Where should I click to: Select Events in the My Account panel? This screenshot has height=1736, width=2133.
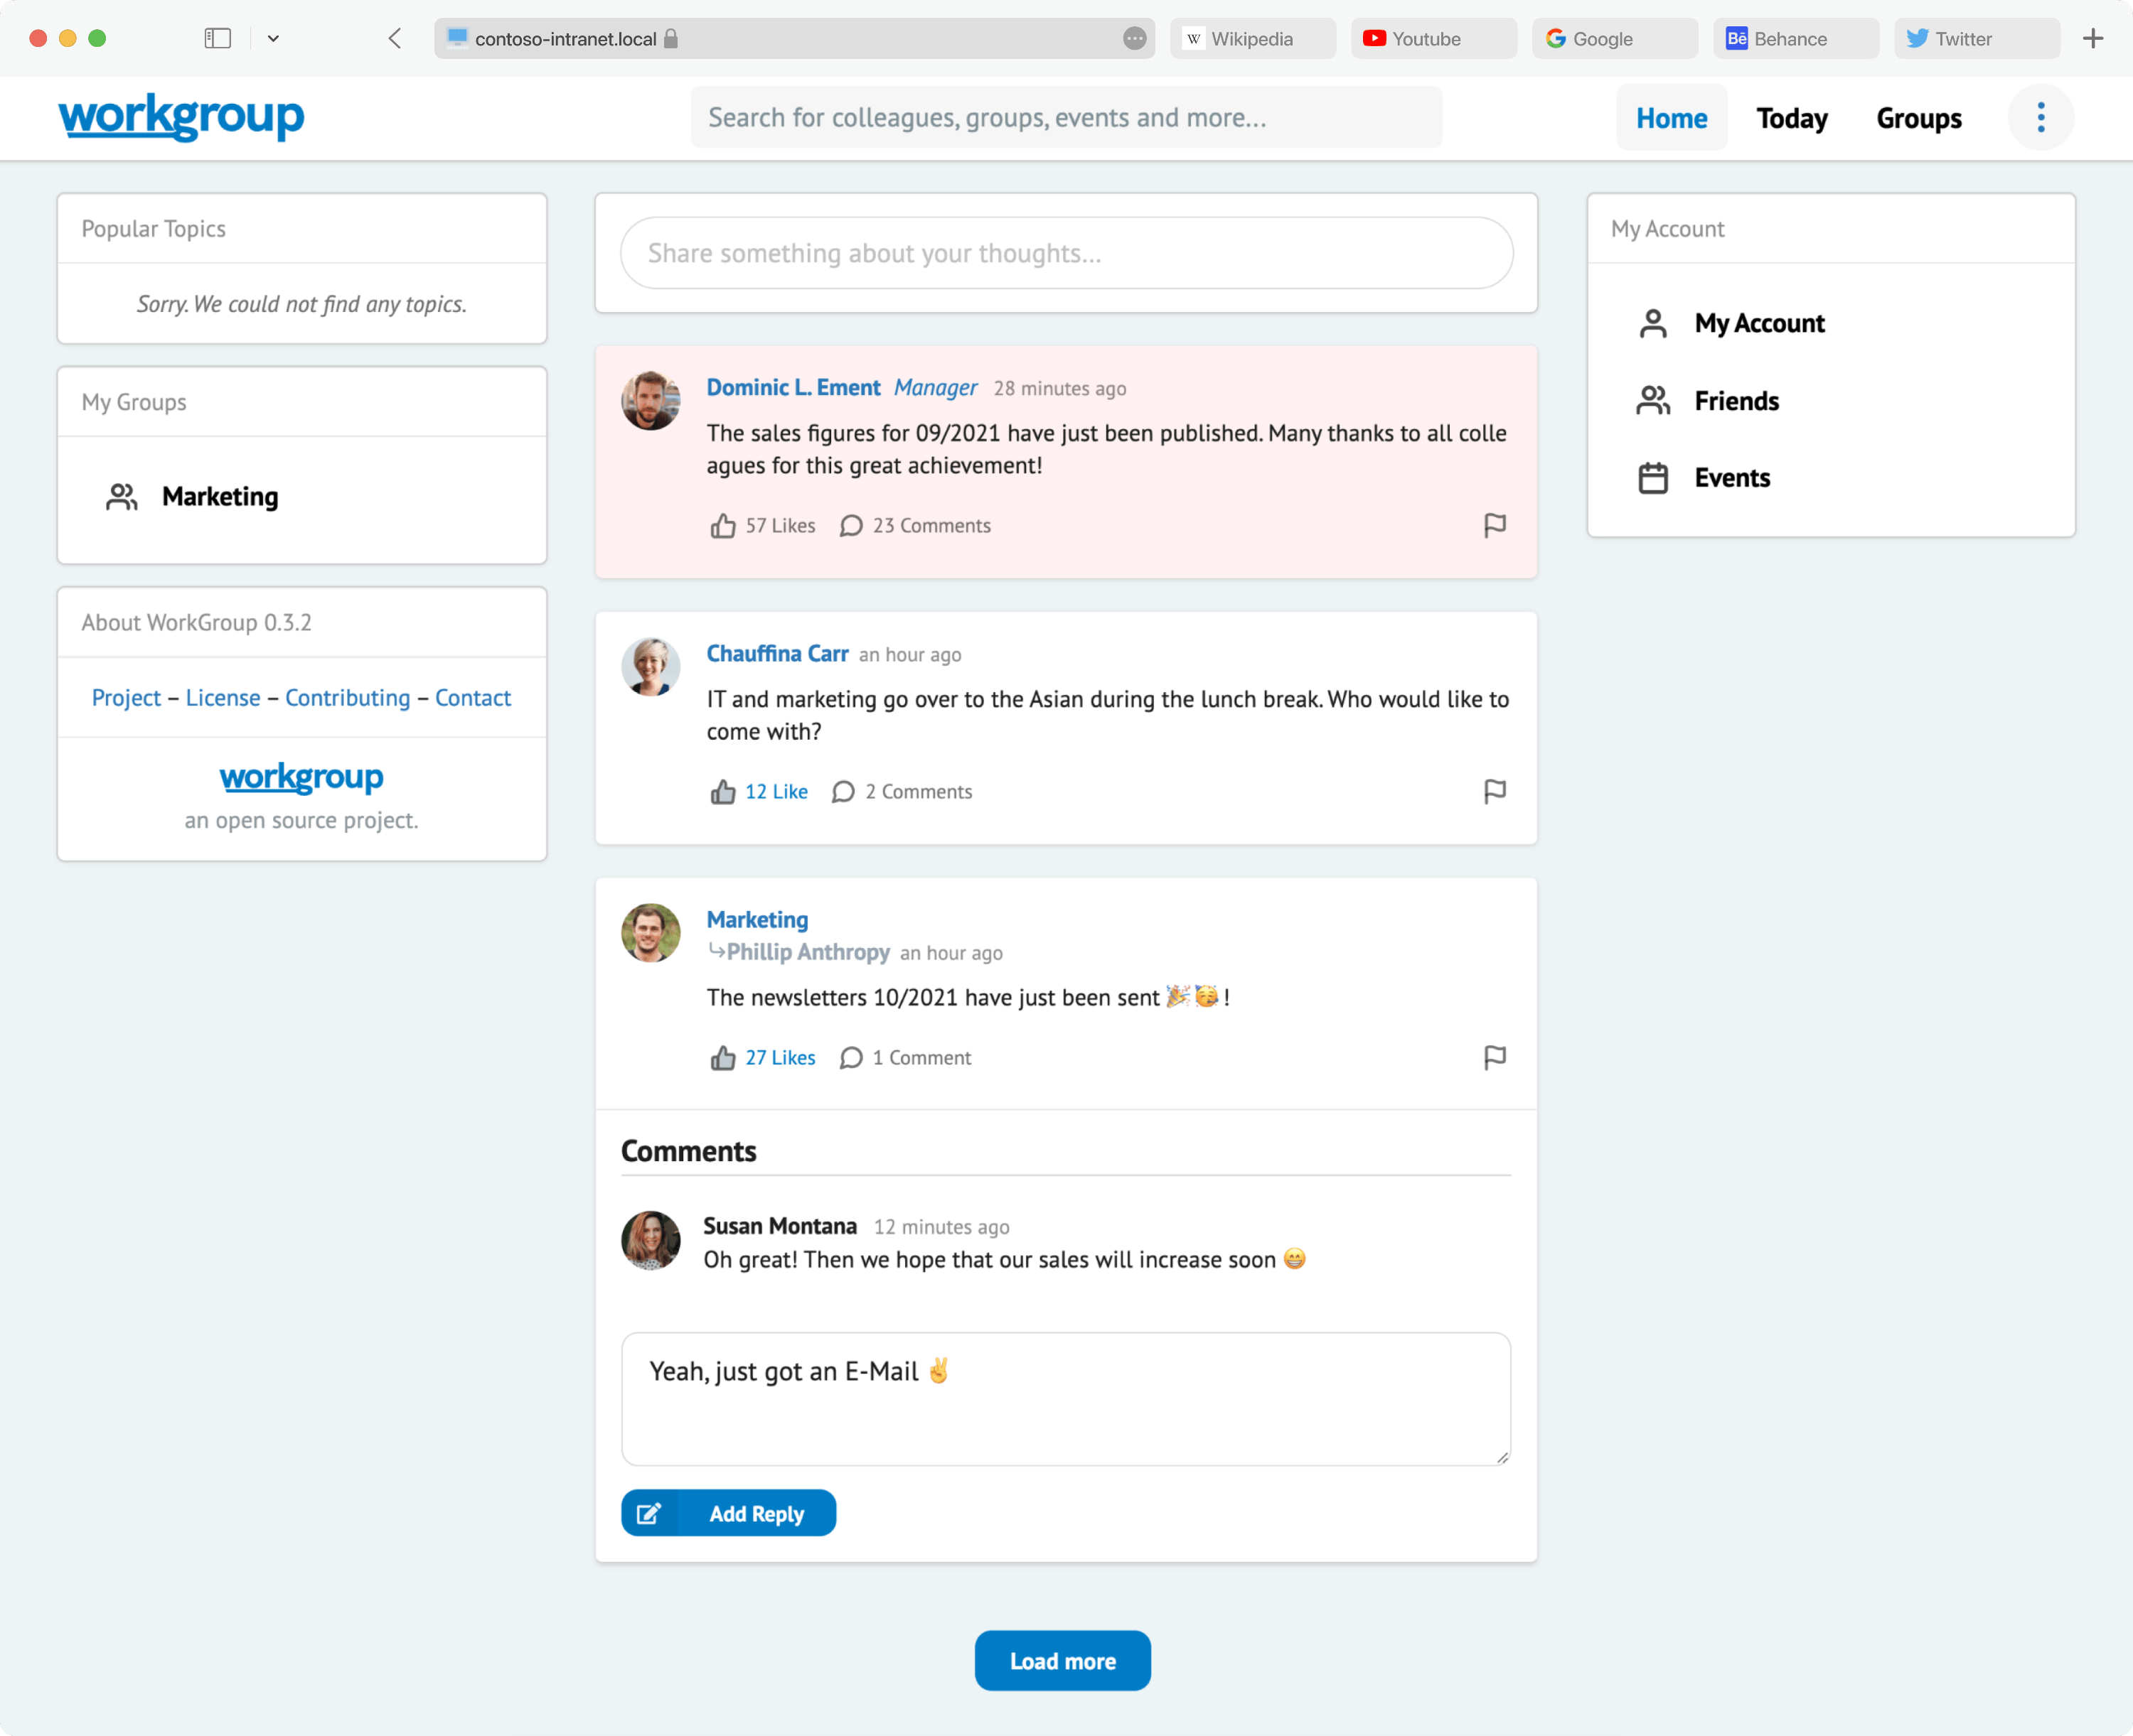pos(1733,477)
